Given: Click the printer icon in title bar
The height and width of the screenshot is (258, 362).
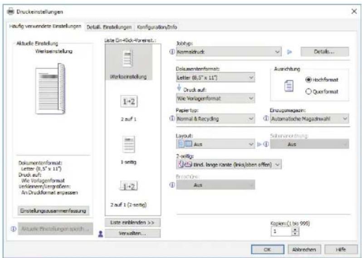Looking at the screenshot, I should tap(10, 11).
